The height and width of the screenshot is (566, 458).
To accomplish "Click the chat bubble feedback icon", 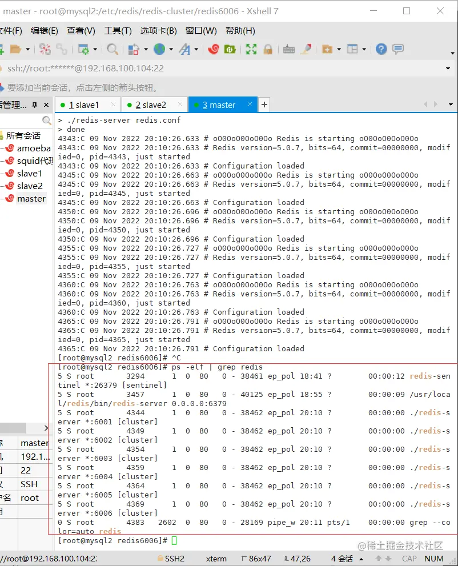I will (398, 49).
